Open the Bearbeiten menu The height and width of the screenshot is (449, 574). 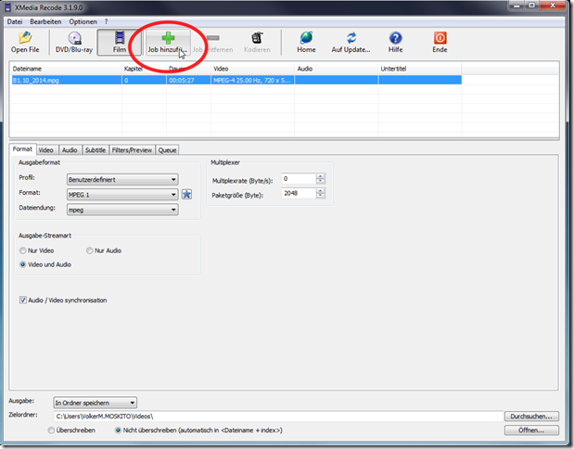(45, 20)
